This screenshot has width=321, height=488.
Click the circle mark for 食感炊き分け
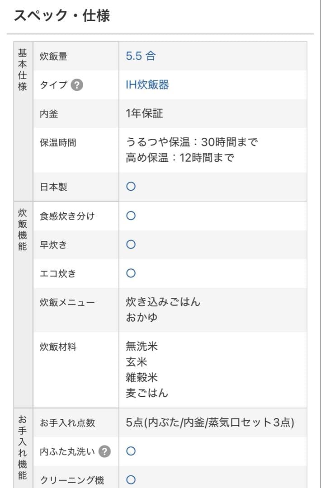click(x=130, y=216)
